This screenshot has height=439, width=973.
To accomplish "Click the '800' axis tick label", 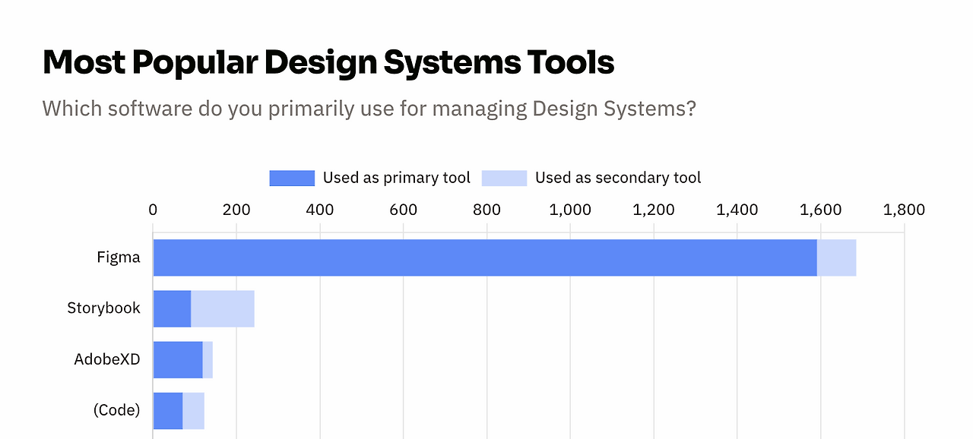I will point(486,210).
